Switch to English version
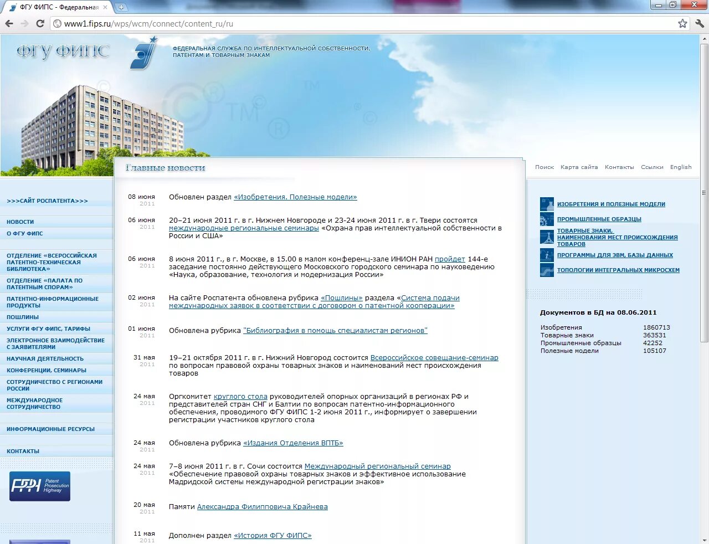709x544 pixels. [681, 167]
